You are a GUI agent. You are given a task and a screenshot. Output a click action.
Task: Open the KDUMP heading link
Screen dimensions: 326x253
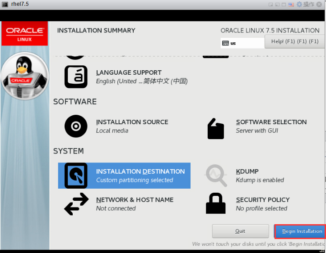[247, 172]
